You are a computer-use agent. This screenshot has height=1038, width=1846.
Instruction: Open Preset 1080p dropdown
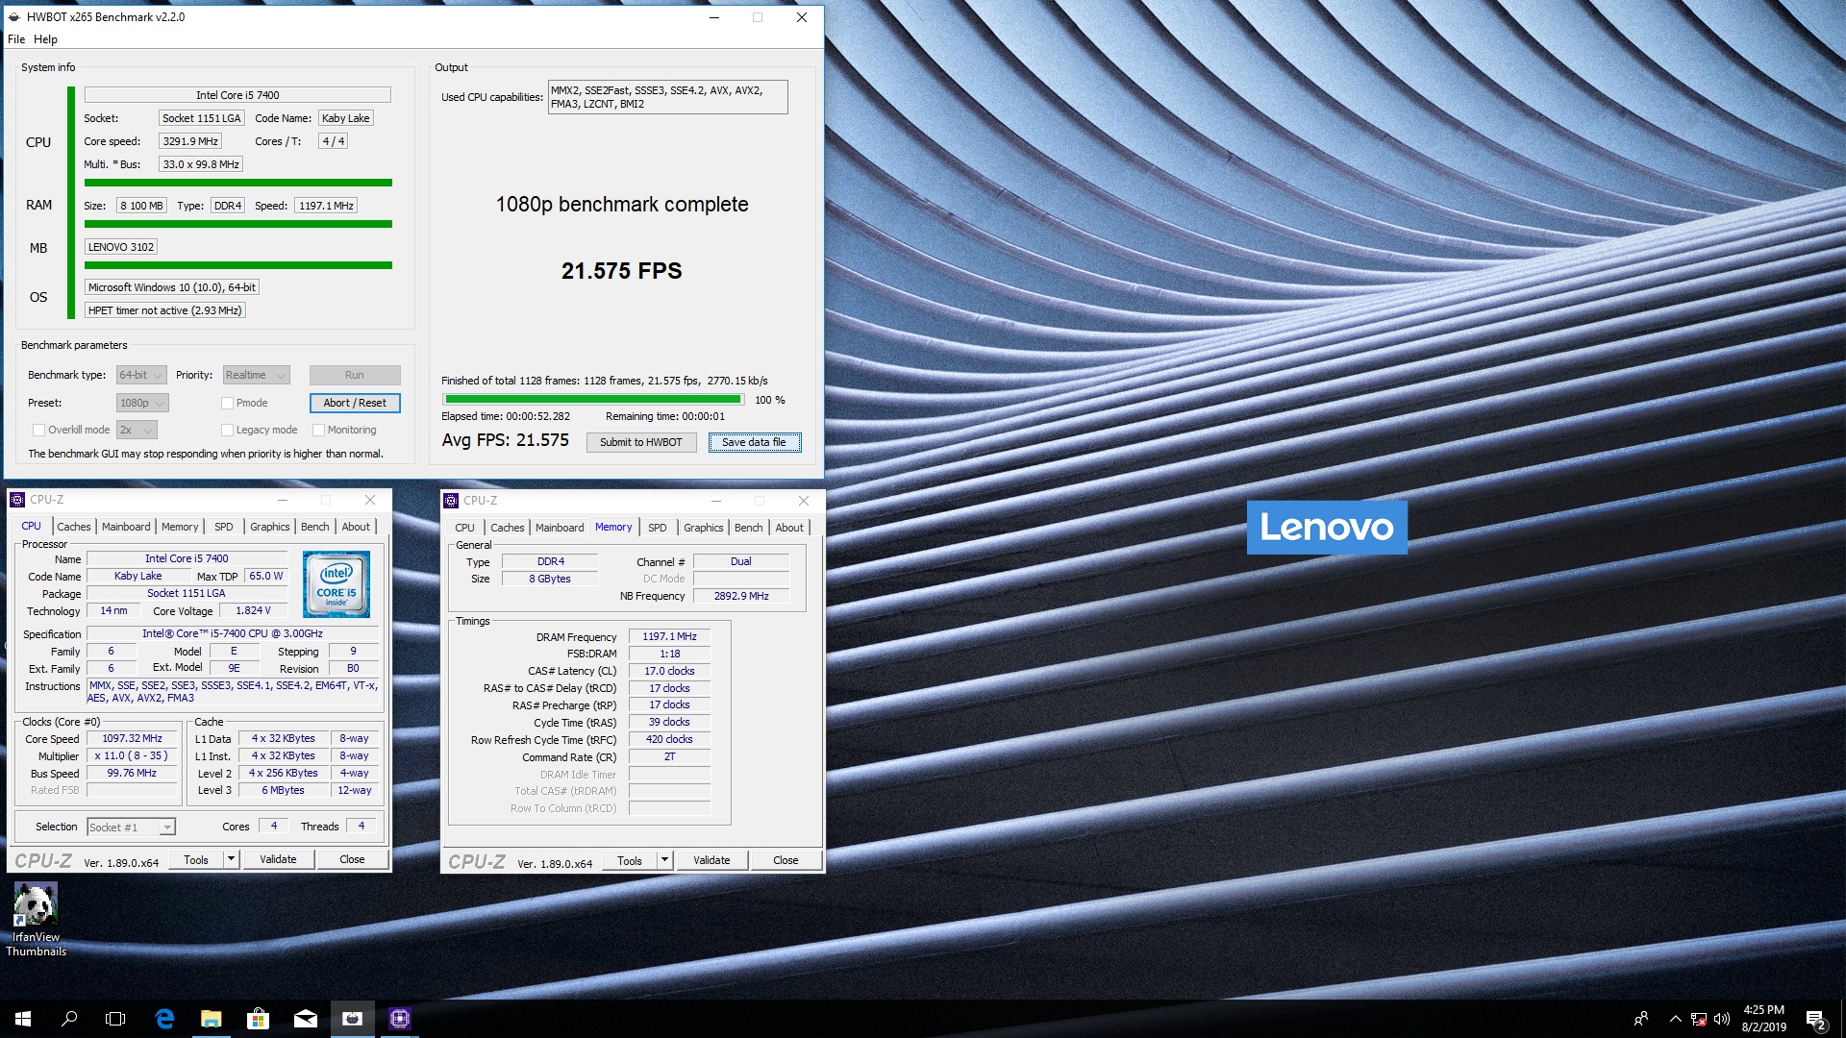click(x=142, y=403)
